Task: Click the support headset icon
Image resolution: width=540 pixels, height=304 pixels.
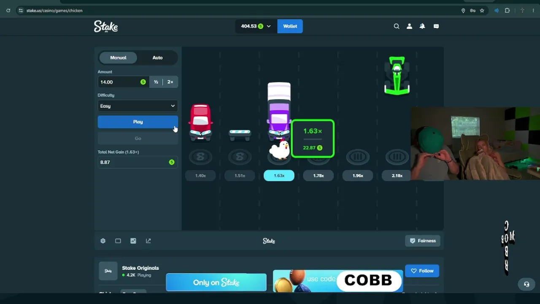Action: click(x=526, y=284)
